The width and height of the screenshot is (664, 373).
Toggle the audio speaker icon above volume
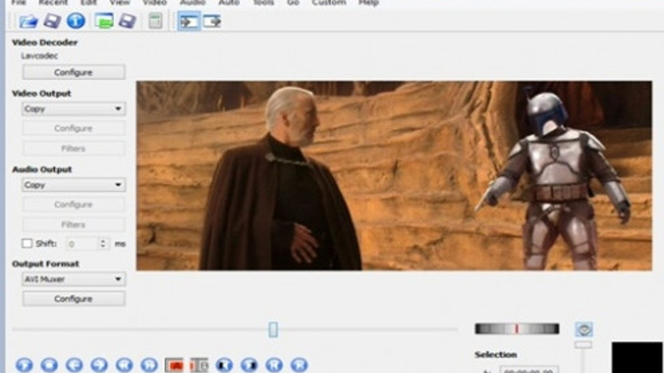584,329
